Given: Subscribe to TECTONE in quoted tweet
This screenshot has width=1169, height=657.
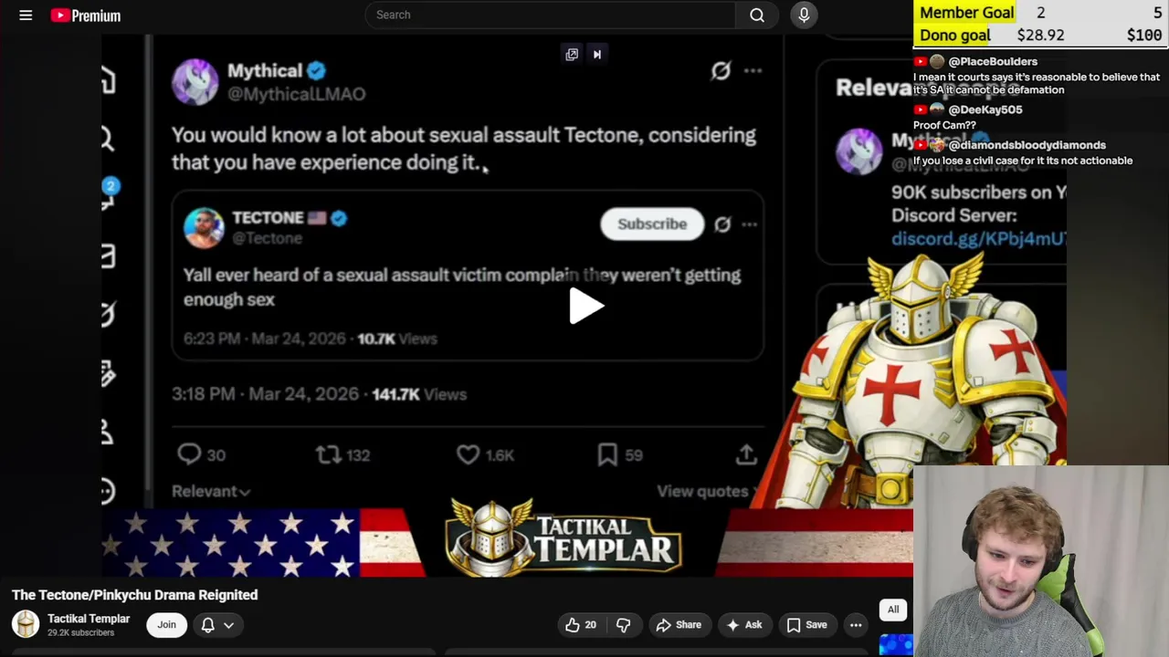Looking at the screenshot, I should (652, 224).
